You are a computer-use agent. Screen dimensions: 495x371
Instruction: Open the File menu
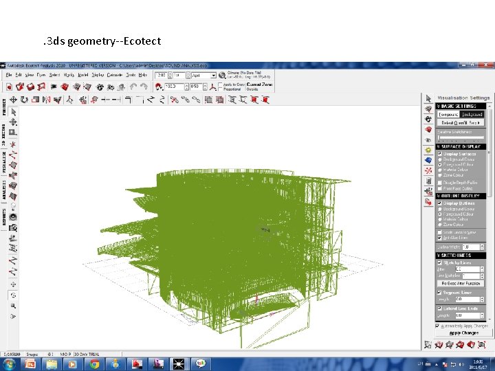[x=9, y=75]
